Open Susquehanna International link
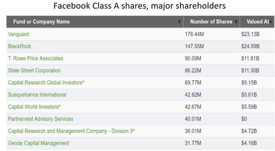 coord(37,94)
